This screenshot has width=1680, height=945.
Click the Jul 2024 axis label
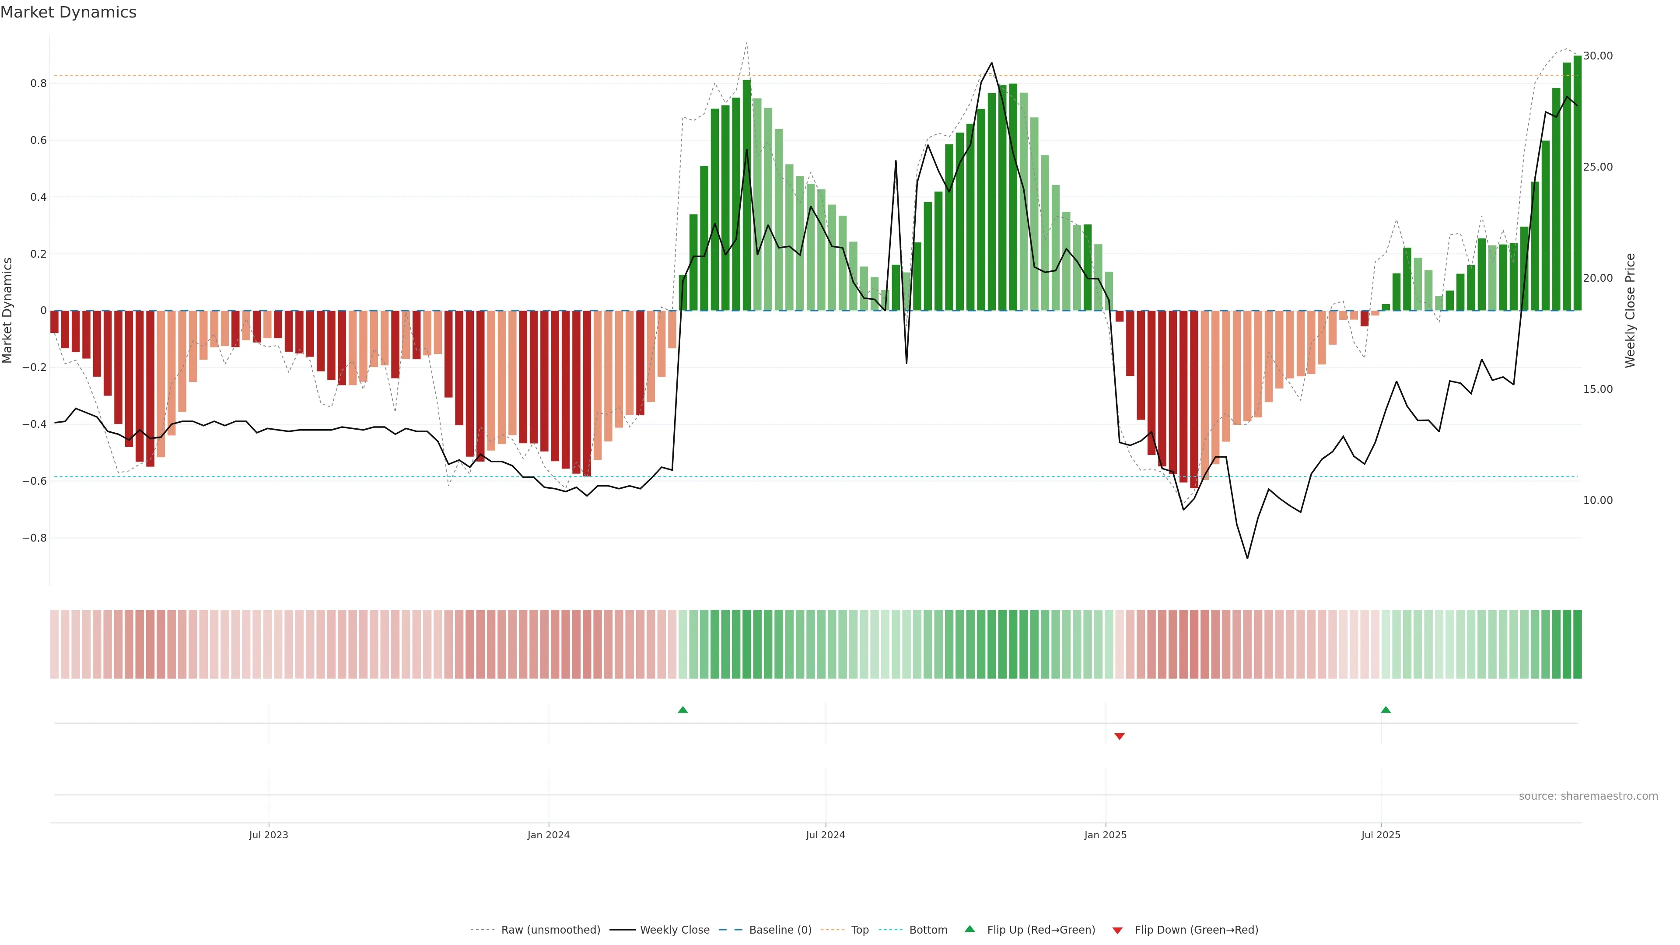coord(825,835)
